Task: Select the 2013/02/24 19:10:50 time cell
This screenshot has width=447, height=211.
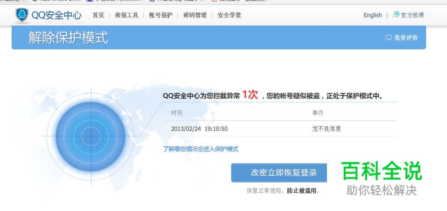Action: coord(199,129)
